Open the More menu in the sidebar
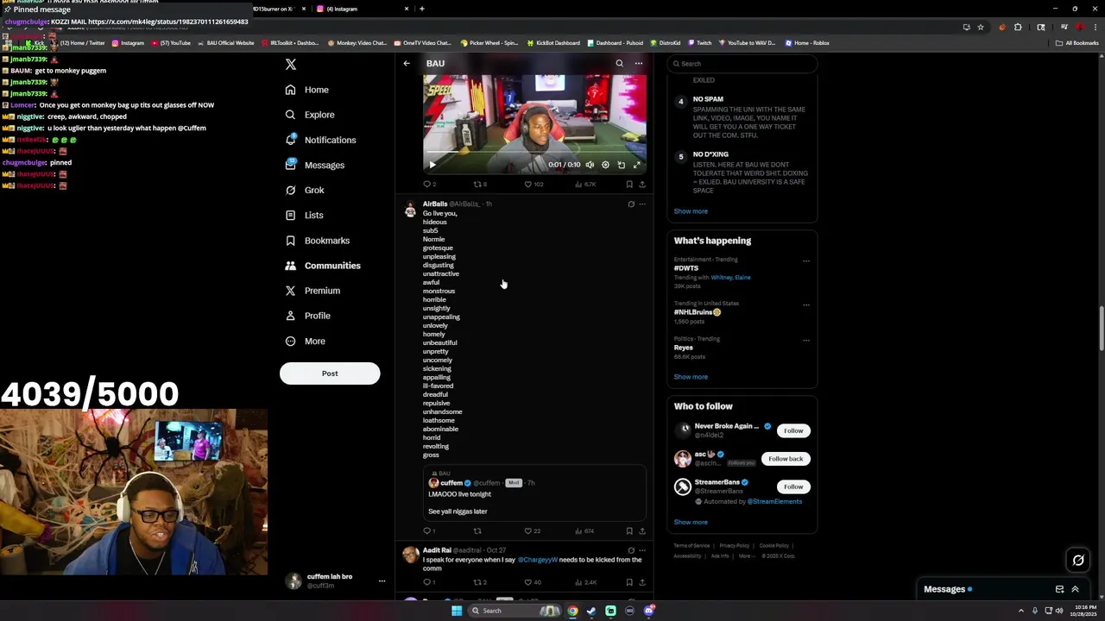This screenshot has width=1105, height=621. tap(305, 342)
